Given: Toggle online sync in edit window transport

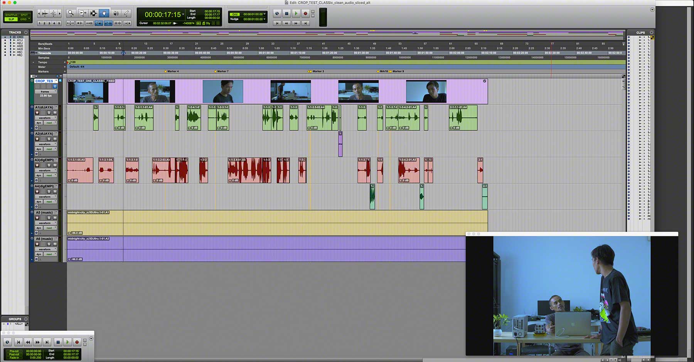Looking at the screenshot, I should tap(277, 13).
